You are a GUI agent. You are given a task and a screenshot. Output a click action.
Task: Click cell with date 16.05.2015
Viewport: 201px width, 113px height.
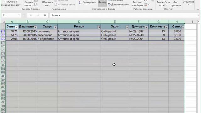click(x=28, y=39)
